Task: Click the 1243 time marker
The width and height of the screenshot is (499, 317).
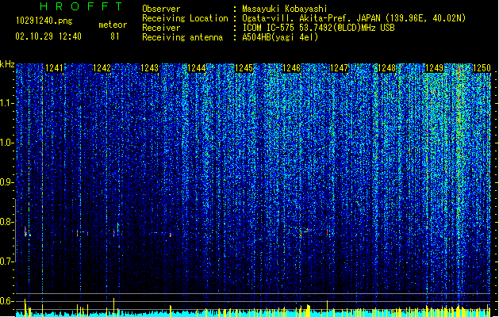Action: [149, 68]
